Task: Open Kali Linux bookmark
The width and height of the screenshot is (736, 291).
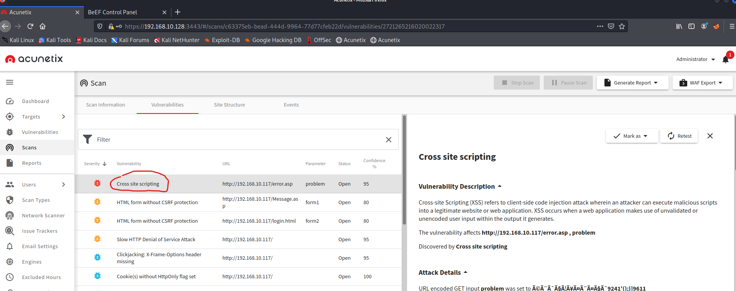Action: (x=18, y=40)
